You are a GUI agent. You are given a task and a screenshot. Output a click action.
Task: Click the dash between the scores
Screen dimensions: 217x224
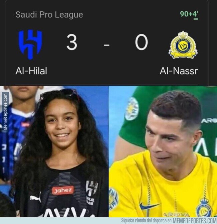click(x=106, y=45)
